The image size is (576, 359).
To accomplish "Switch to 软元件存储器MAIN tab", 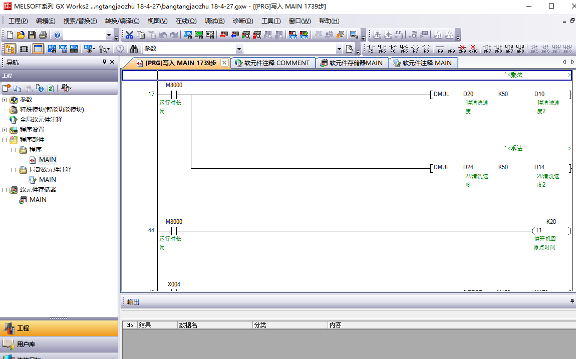I will pos(352,63).
